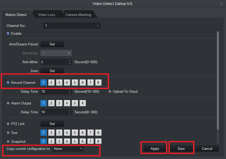Select Record Channel 2

pos(51,82)
